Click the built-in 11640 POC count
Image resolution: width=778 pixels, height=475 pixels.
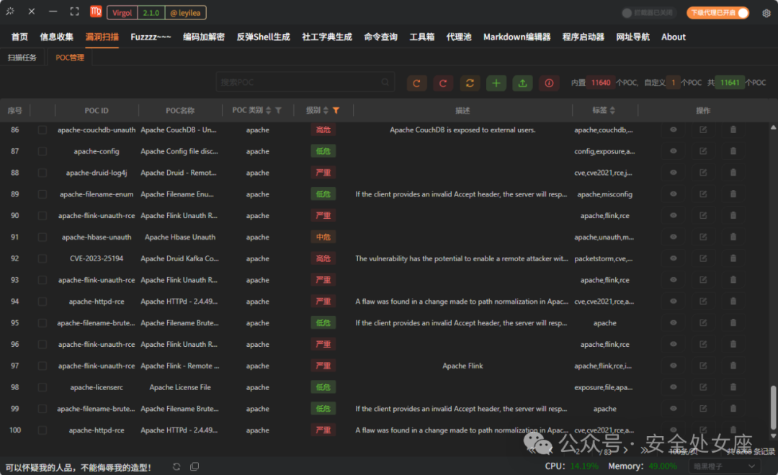600,83
